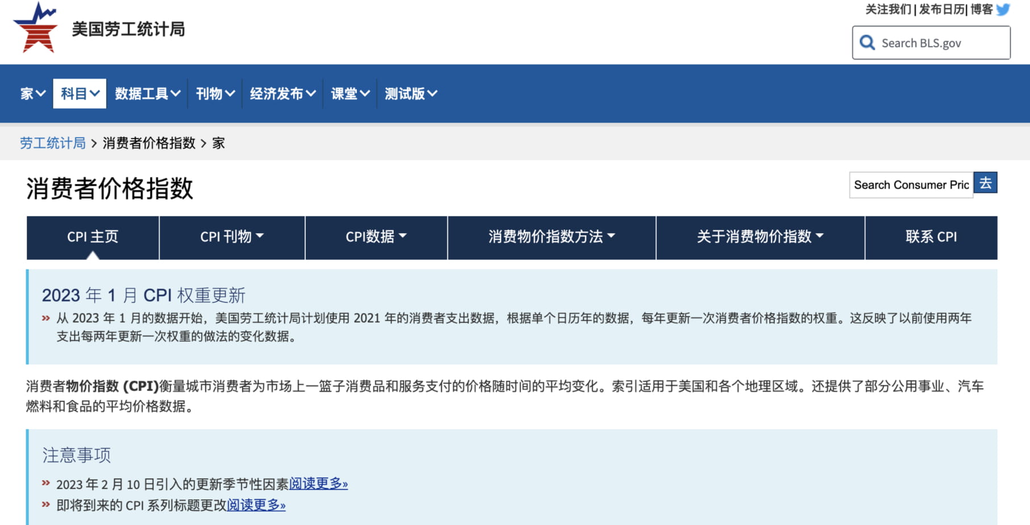The image size is (1030, 525).
Task: Click the Twitter bird icon
Action: 1002,10
